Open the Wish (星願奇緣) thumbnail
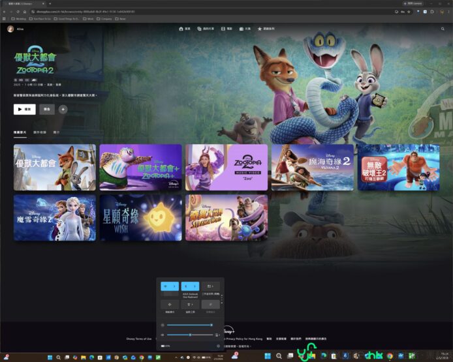Image resolution: width=453 pixels, height=362 pixels. (141, 218)
